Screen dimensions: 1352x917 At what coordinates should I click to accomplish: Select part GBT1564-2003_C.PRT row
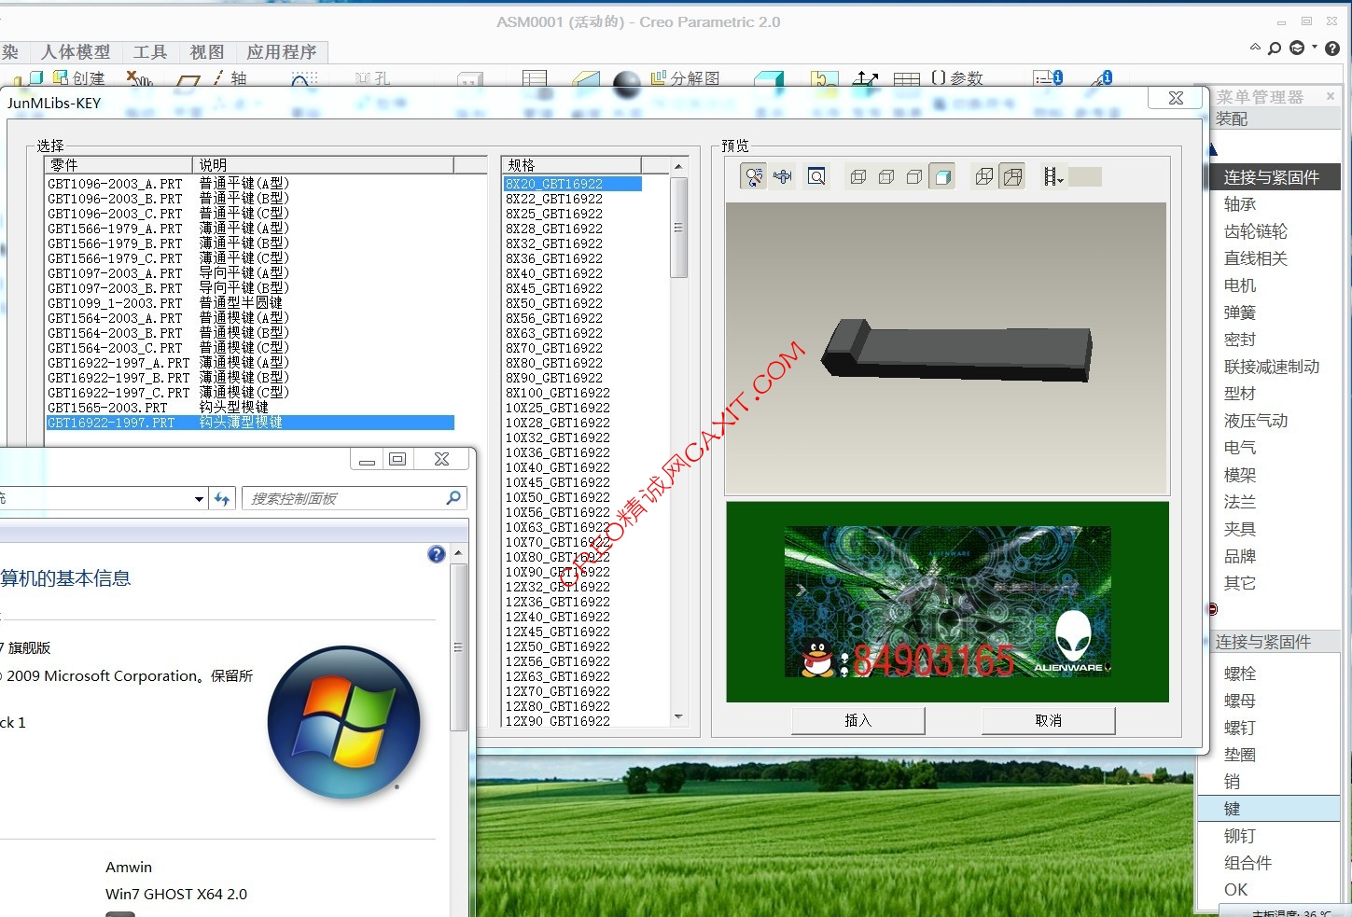coord(250,348)
